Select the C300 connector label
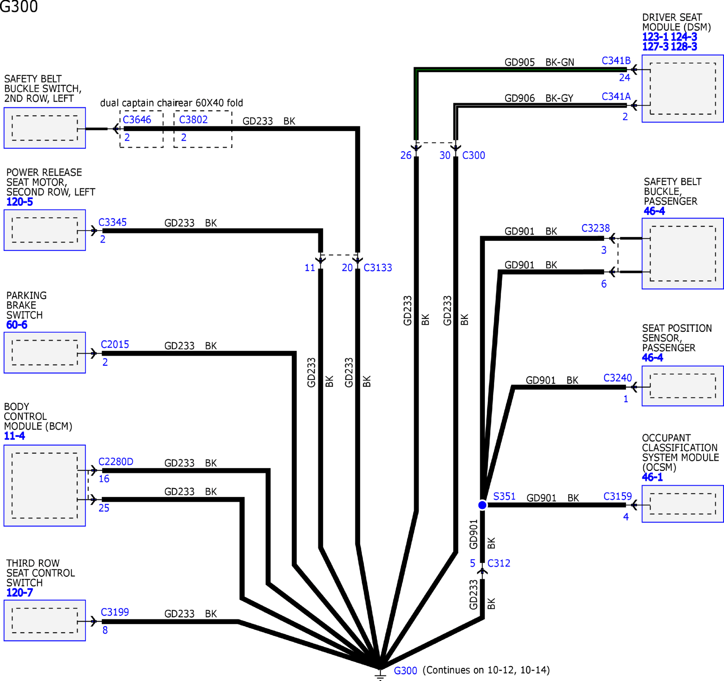The height and width of the screenshot is (681, 724). coord(473,156)
